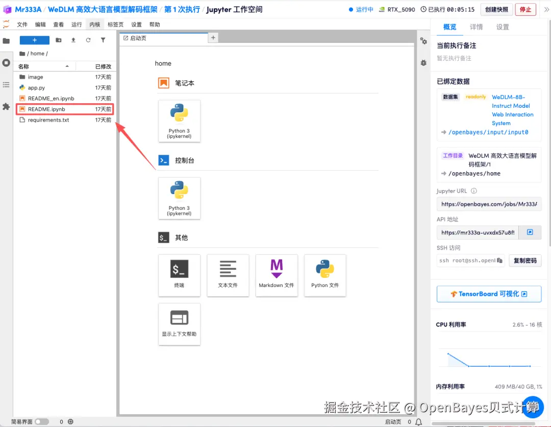Launch a Python 3 console from the 控制台 section

coord(179,198)
